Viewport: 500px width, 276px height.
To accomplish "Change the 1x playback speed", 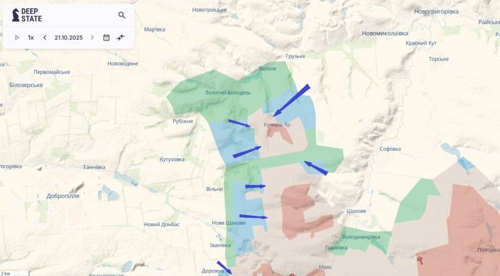I will point(31,38).
